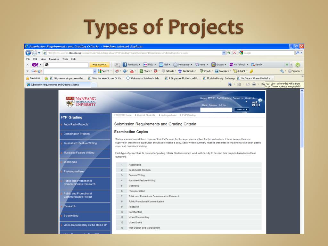Click Share in the Google toolbar

coord(146,71)
